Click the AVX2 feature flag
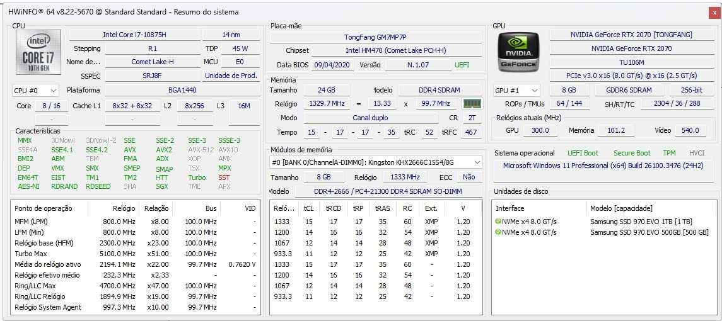Image resolution: width=722 pixels, height=321 pixels. pos(164,150)
